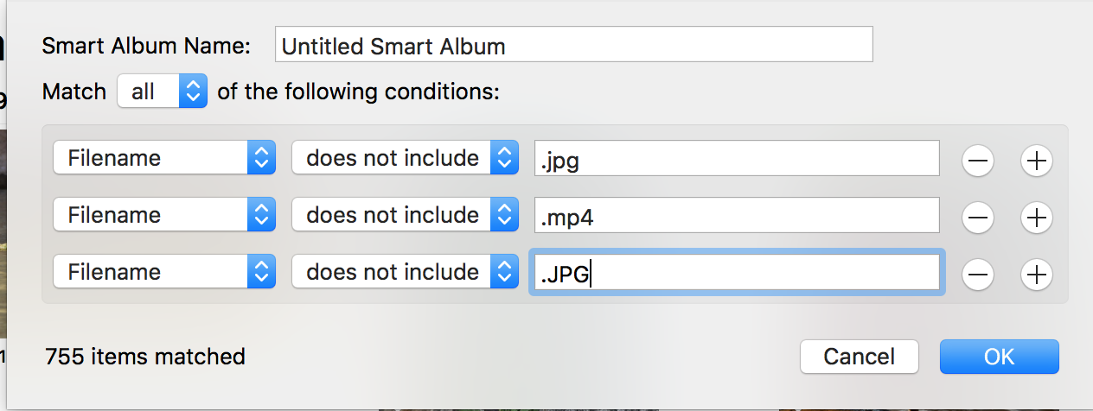Open the Match all dropdown
Viewport: 1093px width, 411px height.
click(x=163, y=92)
